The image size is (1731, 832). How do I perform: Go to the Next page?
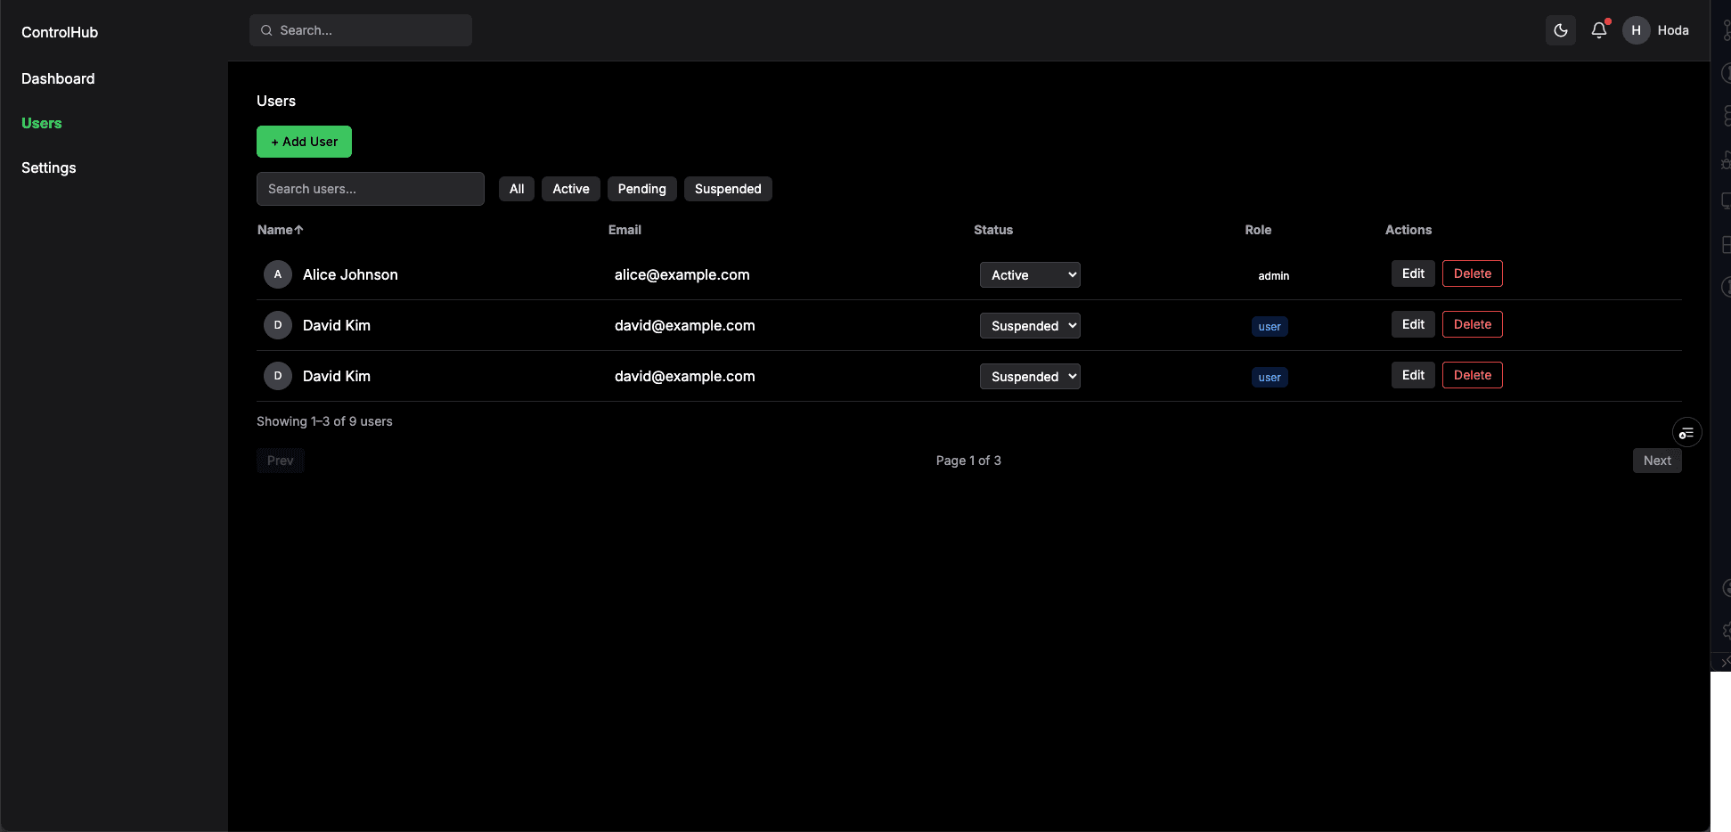click(x=1657, y=461)
